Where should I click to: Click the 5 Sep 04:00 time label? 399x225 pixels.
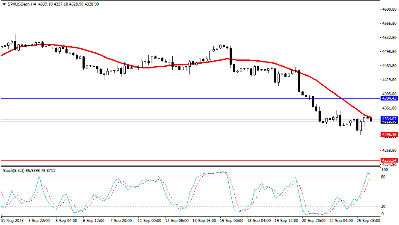tap(66, 221)
